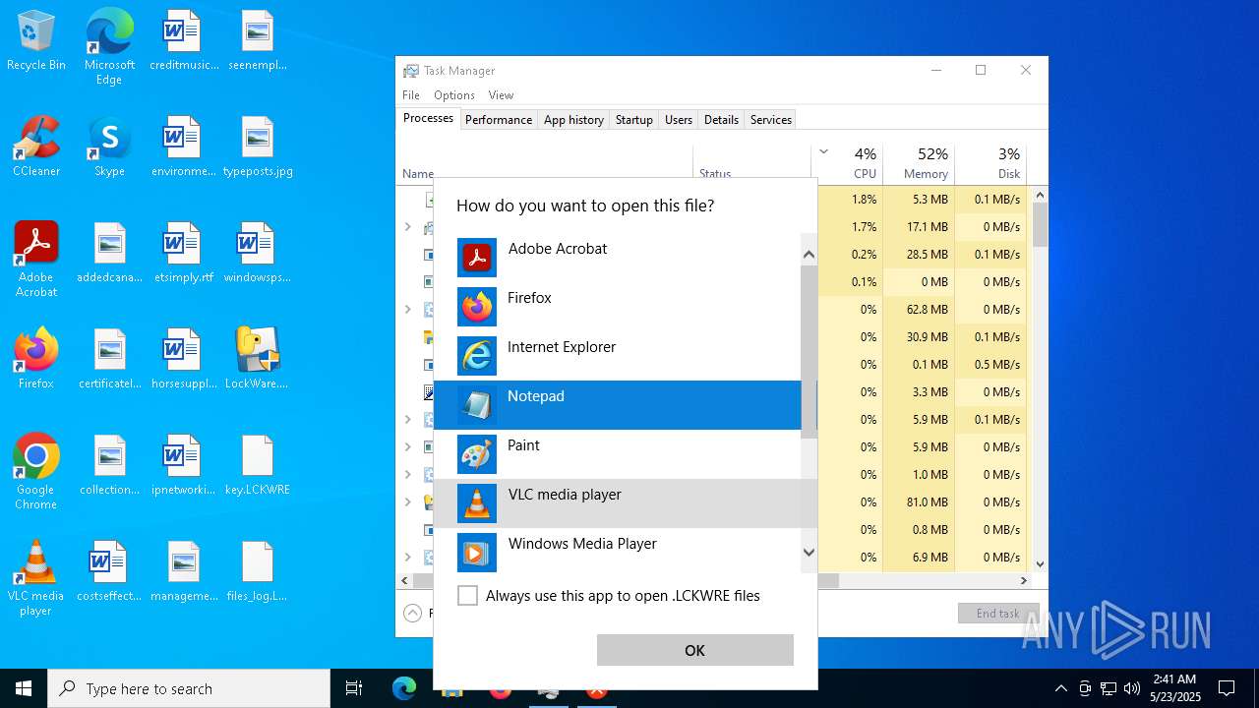Pick Internet Explorer to open the file
Viewport: 1259px width, 708px height.
coord(617,356)
